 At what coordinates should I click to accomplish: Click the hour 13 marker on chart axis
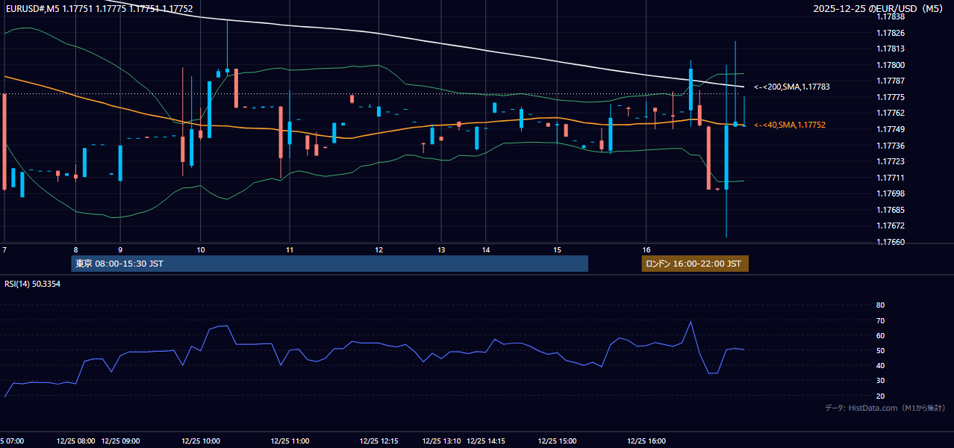441,249
